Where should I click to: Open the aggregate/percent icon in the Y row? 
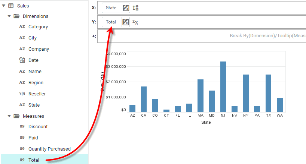point(135,22)
